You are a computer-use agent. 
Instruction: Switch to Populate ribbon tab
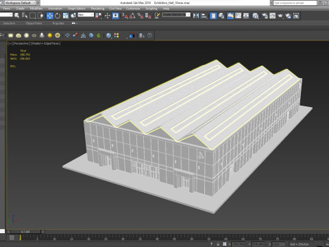58,23
